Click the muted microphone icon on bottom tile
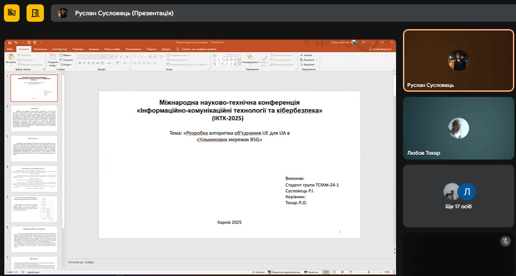The height and width of the screenshot is (276, 516). (x=505, y=241)
